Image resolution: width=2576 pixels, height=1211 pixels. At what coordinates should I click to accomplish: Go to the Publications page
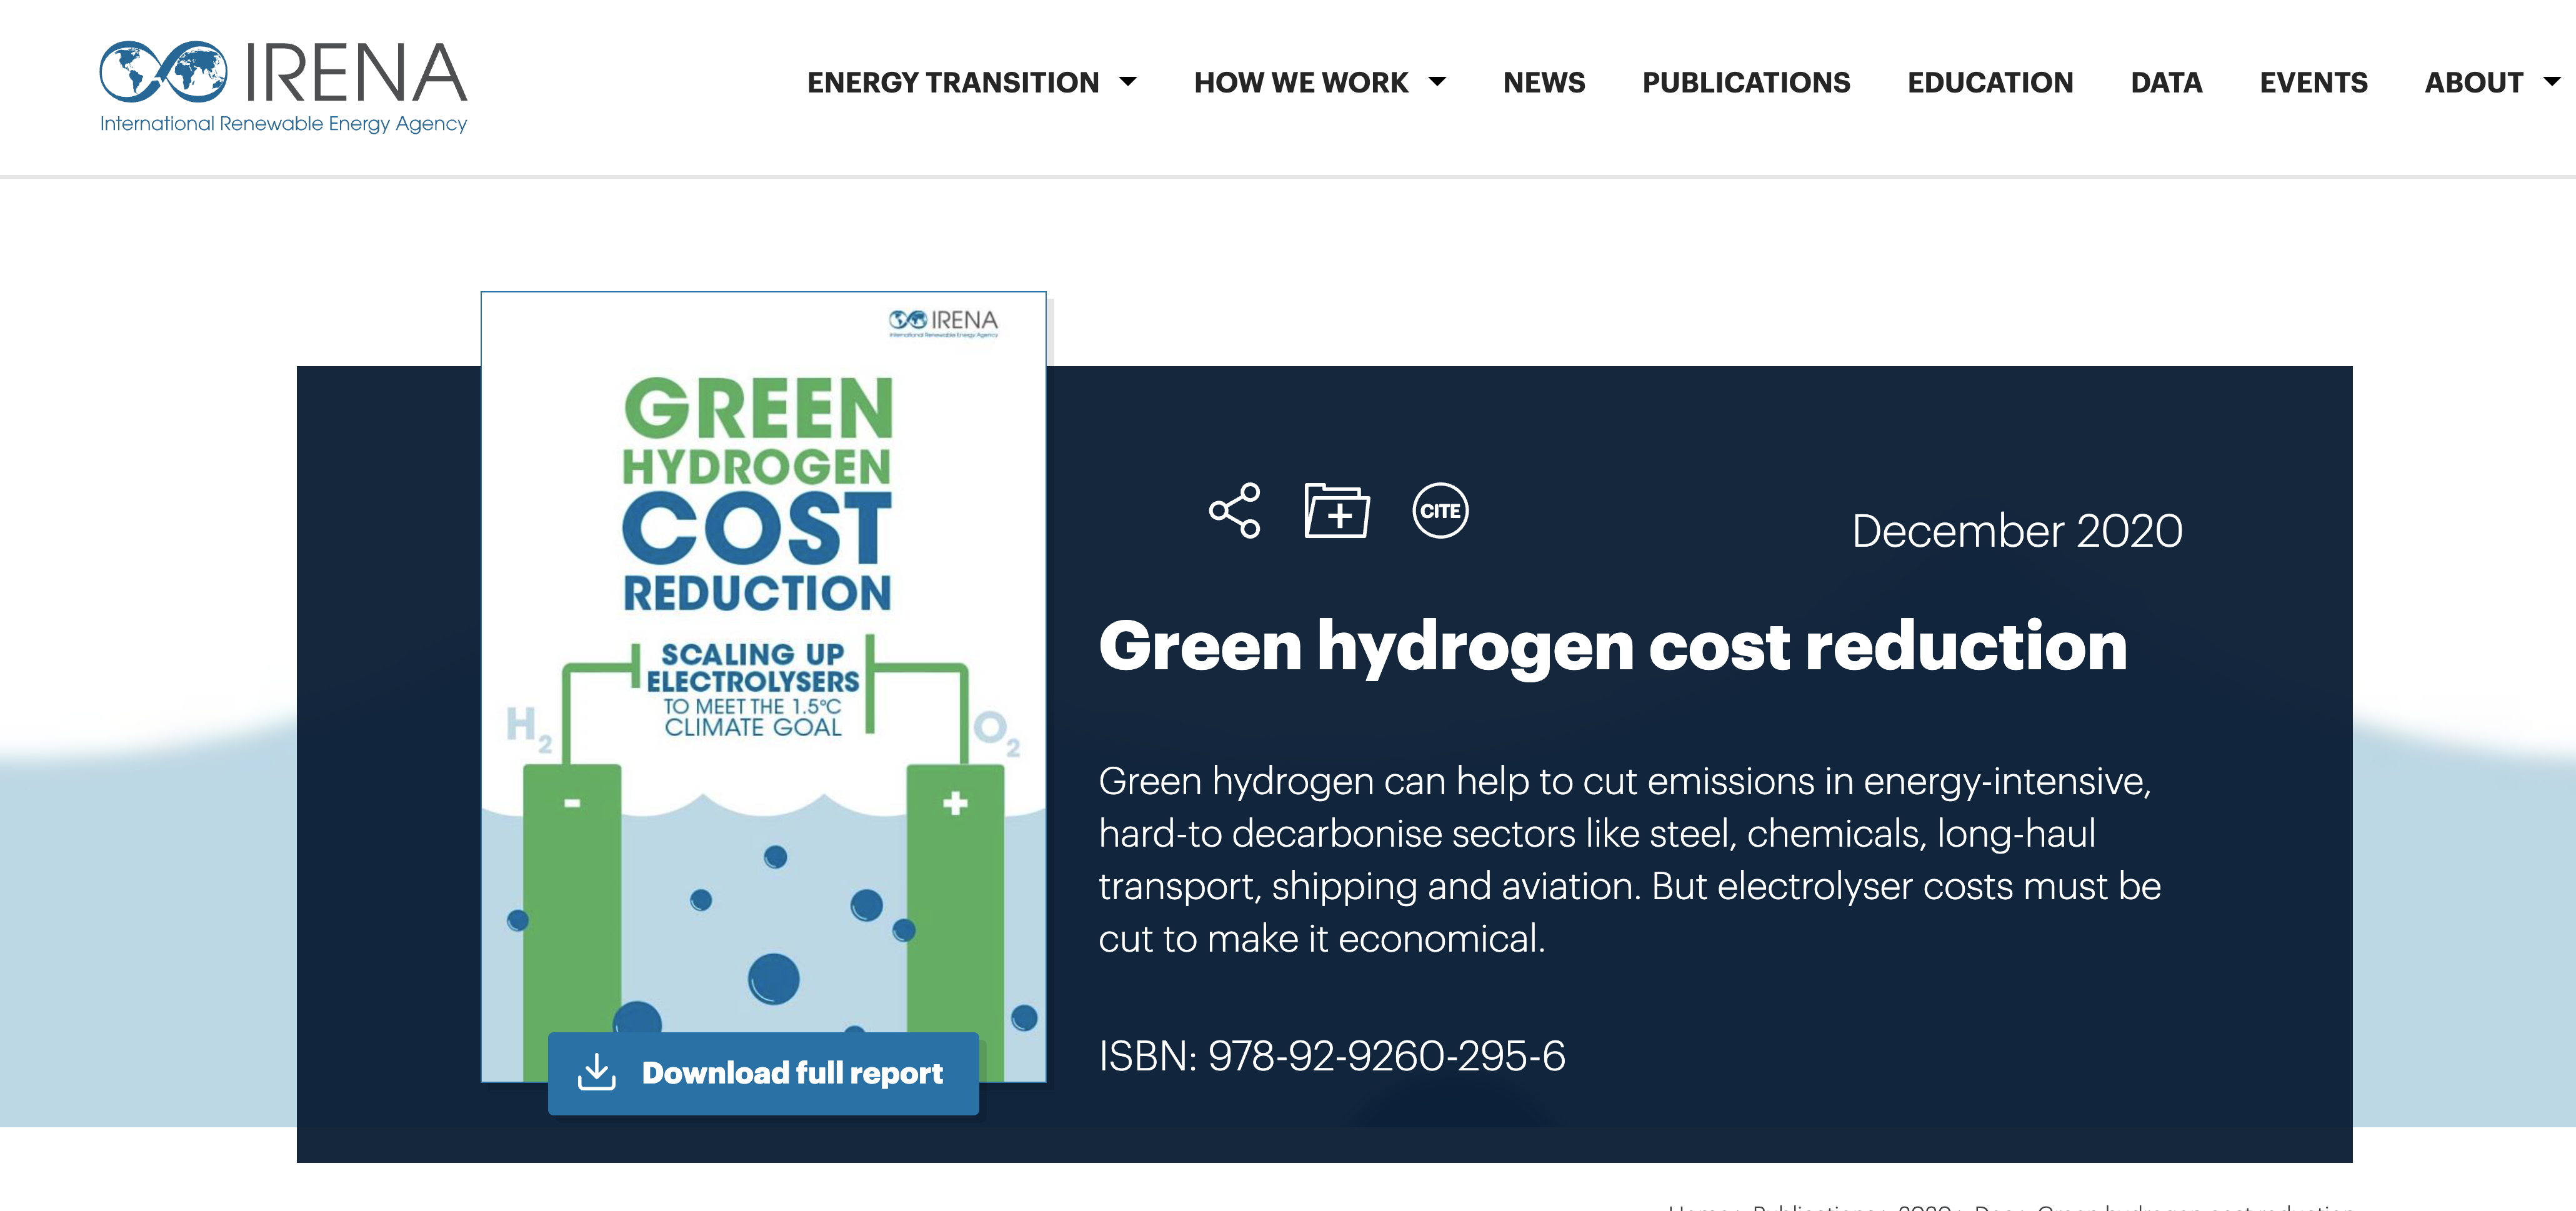point(1746,82)
